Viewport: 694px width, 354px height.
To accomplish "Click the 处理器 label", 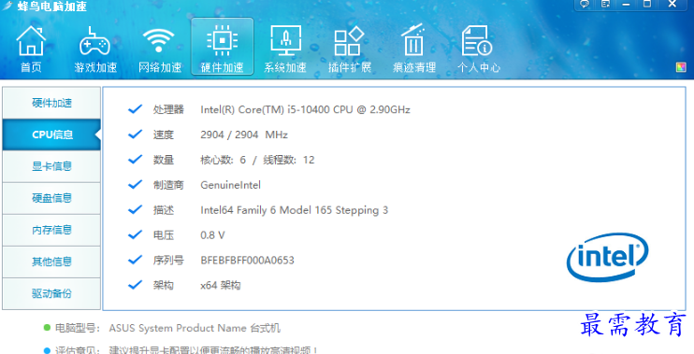I will (x=168, y=109).
